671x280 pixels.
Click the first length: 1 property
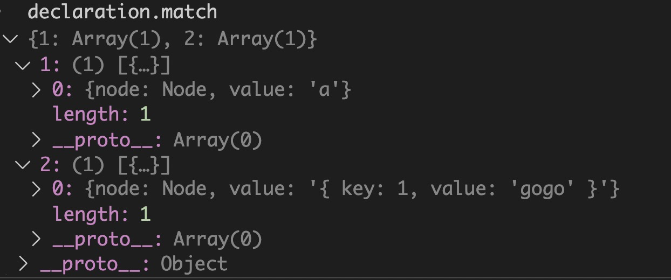pos(102,115)
